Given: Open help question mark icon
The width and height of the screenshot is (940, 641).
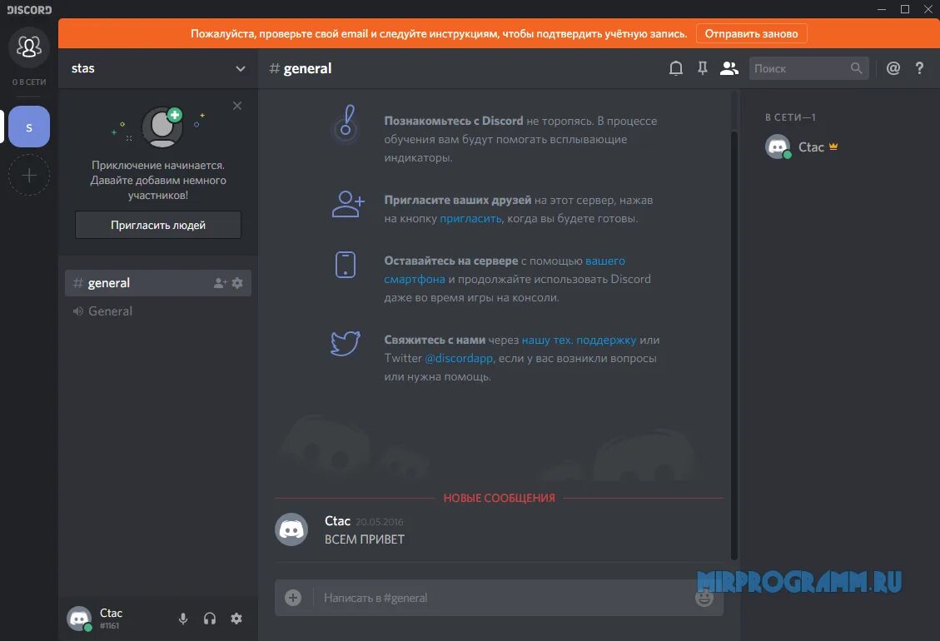Looking at the screenshot, I should point(920,68).
